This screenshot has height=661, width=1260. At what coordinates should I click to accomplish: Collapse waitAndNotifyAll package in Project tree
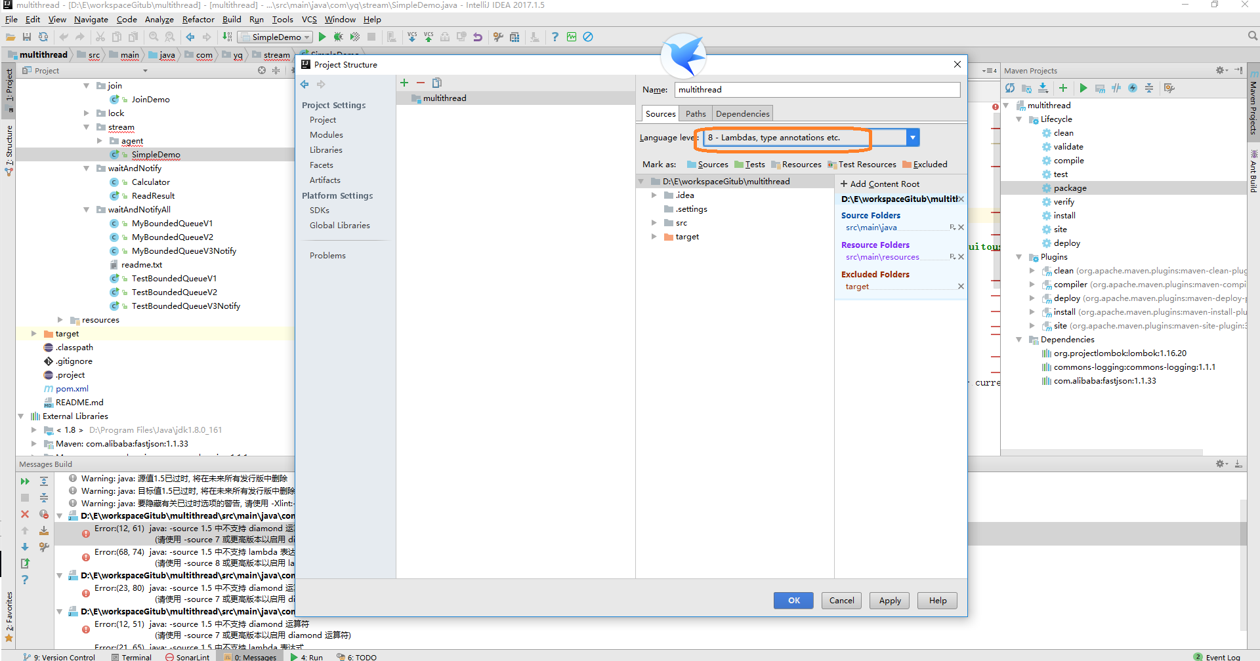click(86, 210)
